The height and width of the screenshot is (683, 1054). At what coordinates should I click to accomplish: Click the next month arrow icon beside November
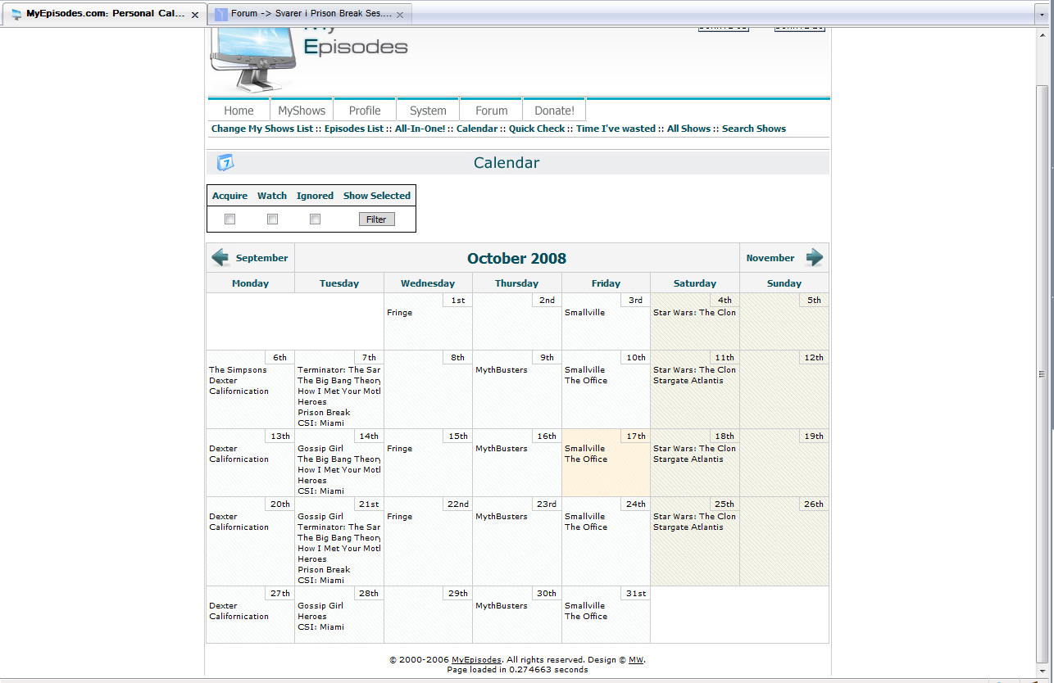(x=814, y=258)
